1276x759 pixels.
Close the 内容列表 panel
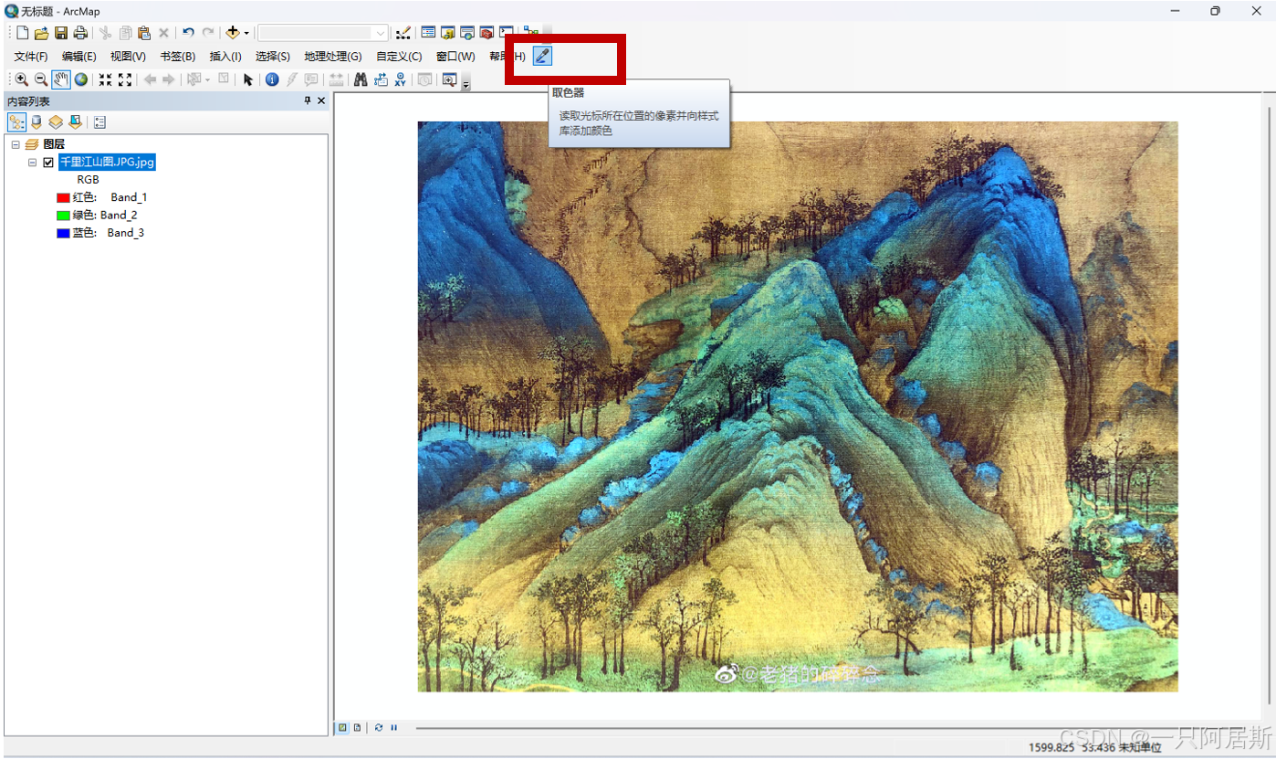coord(321,101)
